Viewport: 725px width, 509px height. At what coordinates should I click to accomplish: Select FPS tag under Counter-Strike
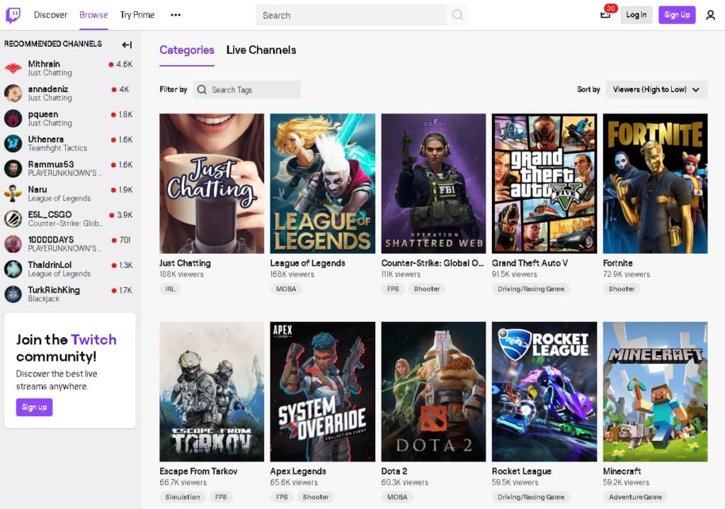point(393,289)
